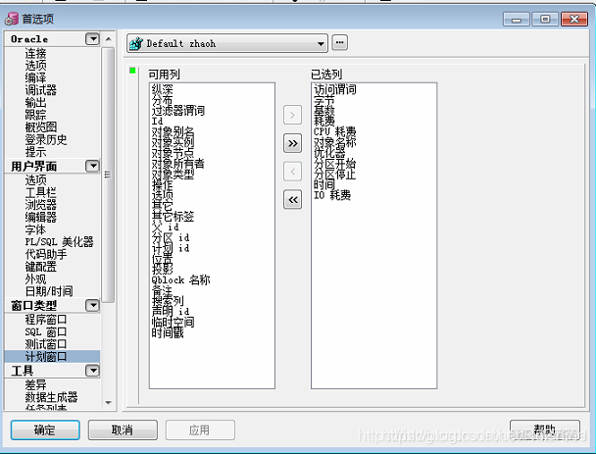Open the 登录历史 preferences page
The width and height of the screenshot is (596, 454).
46,139
